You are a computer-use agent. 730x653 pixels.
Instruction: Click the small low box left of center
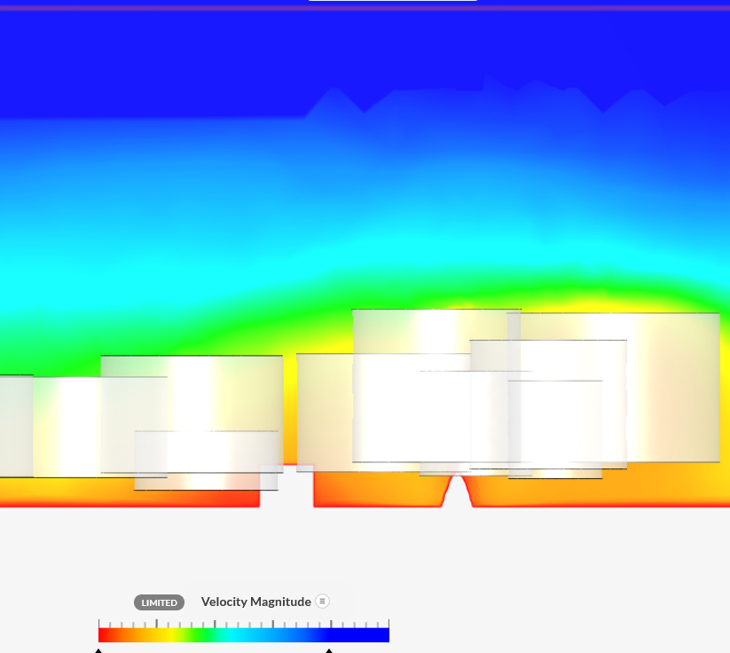[x=206, y=460]
